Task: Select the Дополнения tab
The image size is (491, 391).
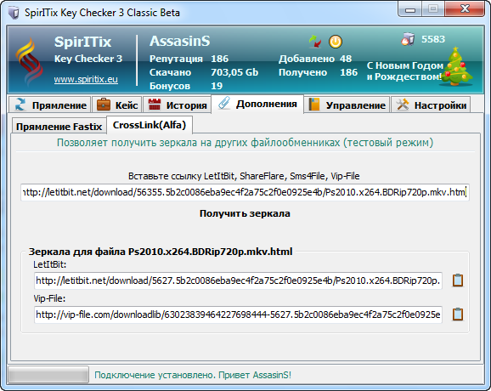Action: point(257,104)
